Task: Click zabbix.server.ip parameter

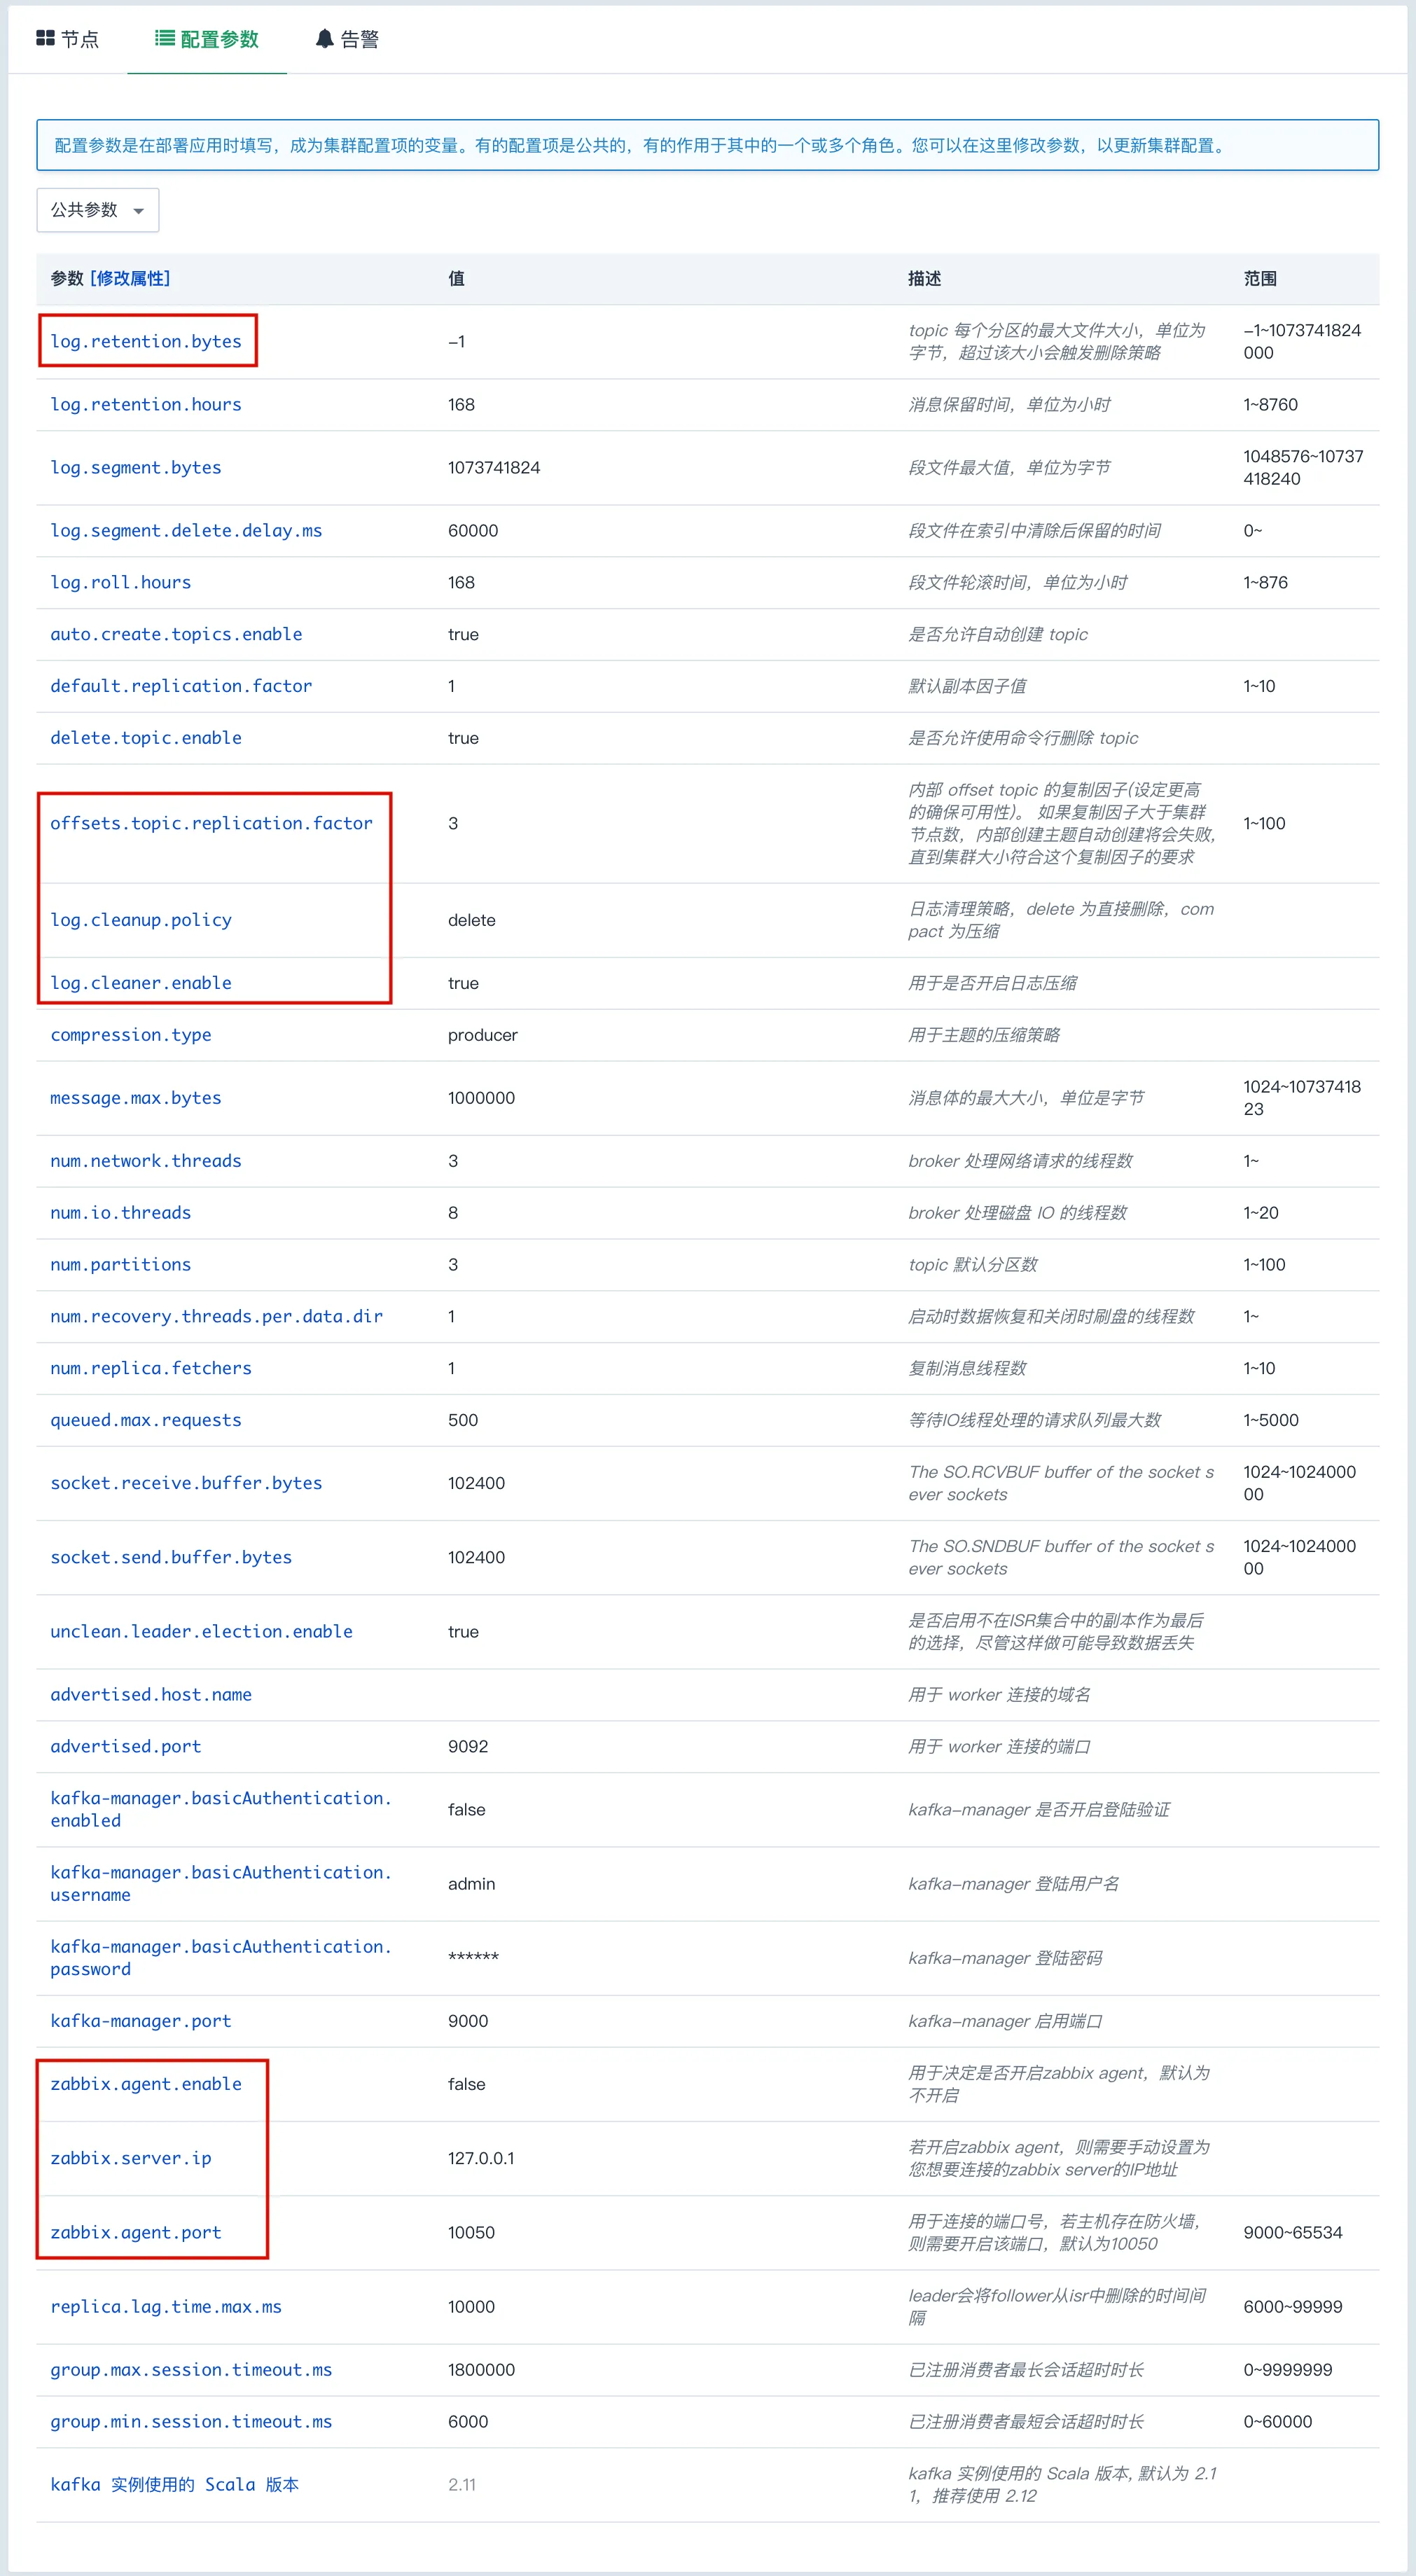Action: tap(131, 2158)
